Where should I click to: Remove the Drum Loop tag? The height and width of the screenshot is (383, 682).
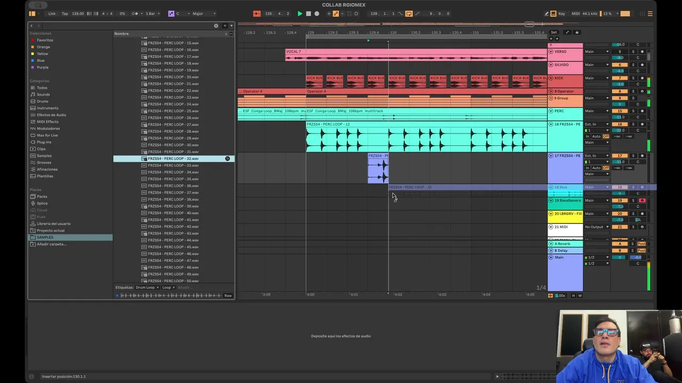coord(157,287)
